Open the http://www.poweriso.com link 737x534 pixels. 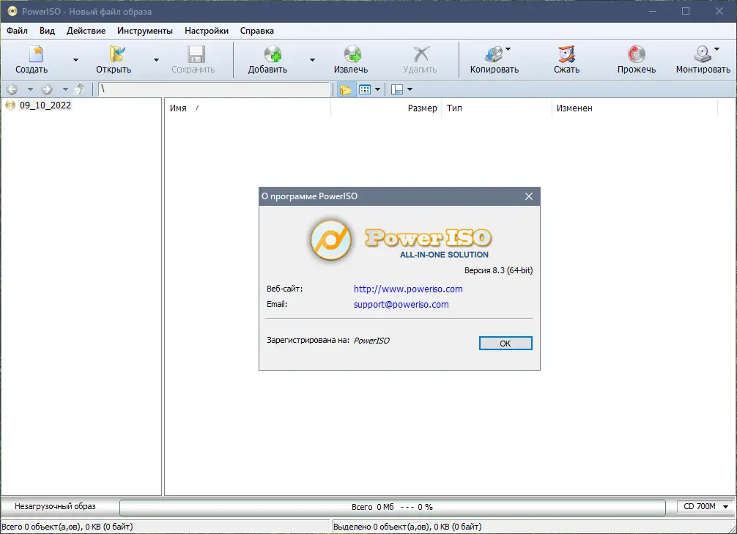point(408,289)
